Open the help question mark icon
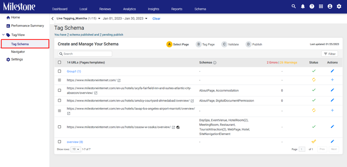The height and width of the screenshot is (167, 347). 312,6
